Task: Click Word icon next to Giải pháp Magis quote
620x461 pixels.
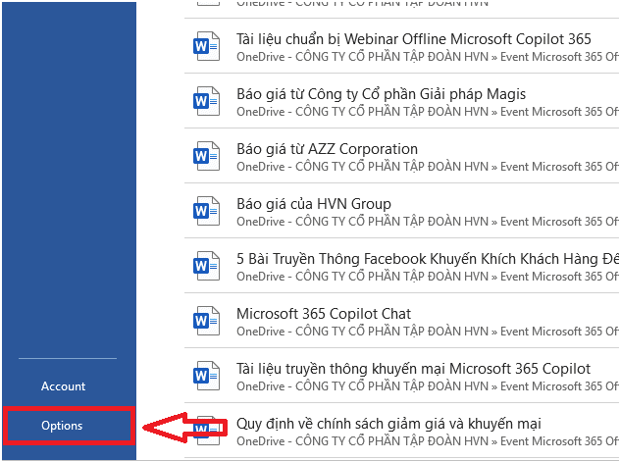Action: point(207,101)
